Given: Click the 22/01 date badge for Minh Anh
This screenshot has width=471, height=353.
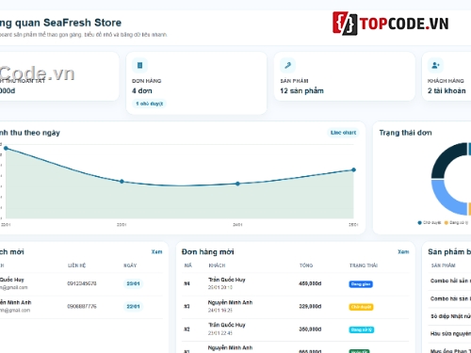Looking at the screenshot, I should pyautogui.click(x=133, y=307).
